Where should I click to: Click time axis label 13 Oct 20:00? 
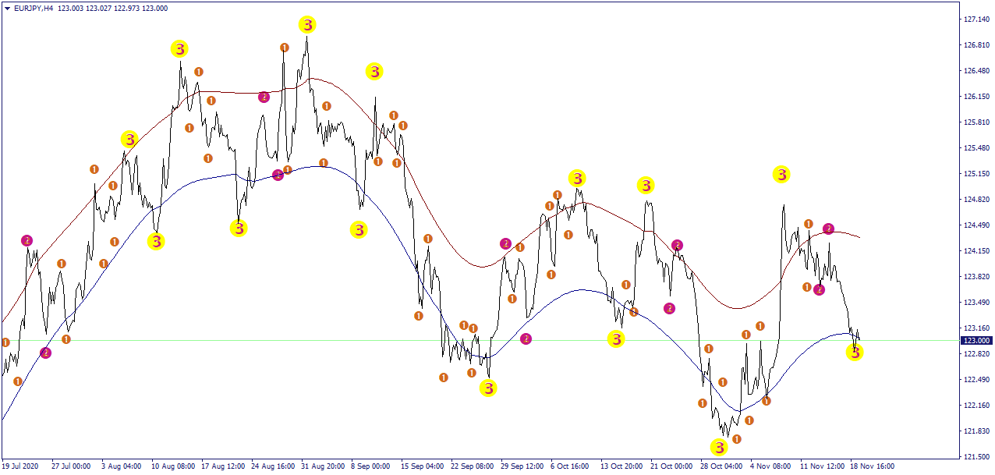point(622,466)
